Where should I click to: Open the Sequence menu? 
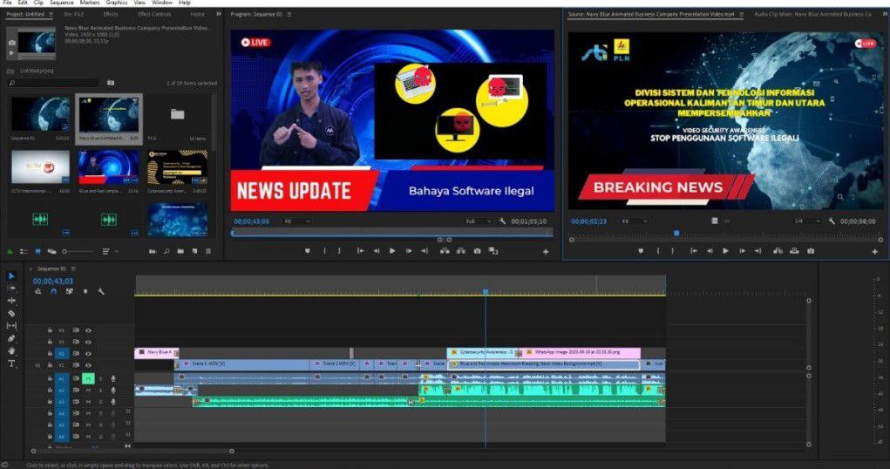tap(62, 3)
